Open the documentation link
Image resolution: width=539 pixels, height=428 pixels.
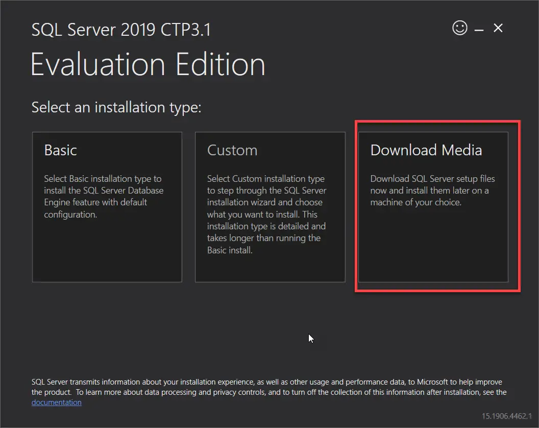pyautogui.click(x=56, y=402)
